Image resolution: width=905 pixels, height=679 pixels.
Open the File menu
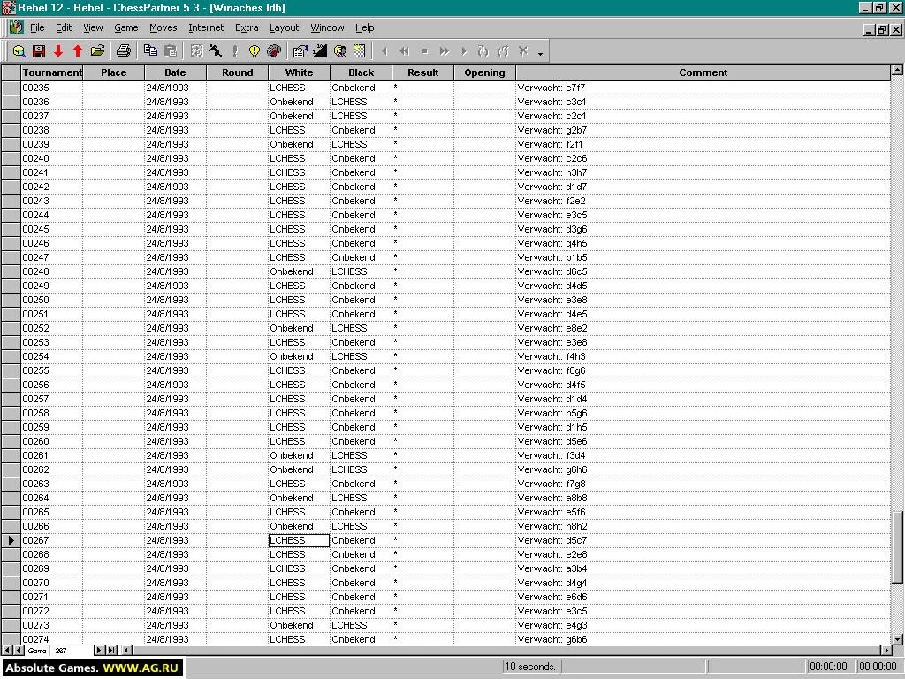click(x=37, y=27)
